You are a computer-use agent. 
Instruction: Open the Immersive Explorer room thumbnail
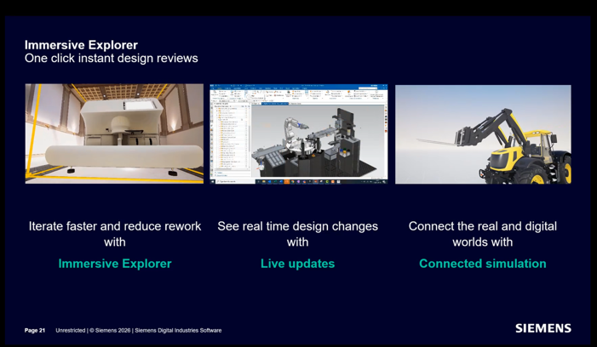point(114,134)
